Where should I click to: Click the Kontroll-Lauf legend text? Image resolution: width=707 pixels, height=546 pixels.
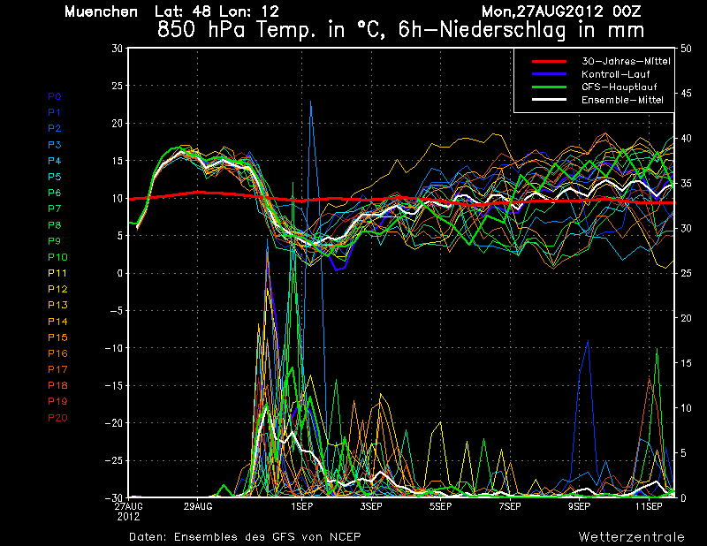[615, 74]
